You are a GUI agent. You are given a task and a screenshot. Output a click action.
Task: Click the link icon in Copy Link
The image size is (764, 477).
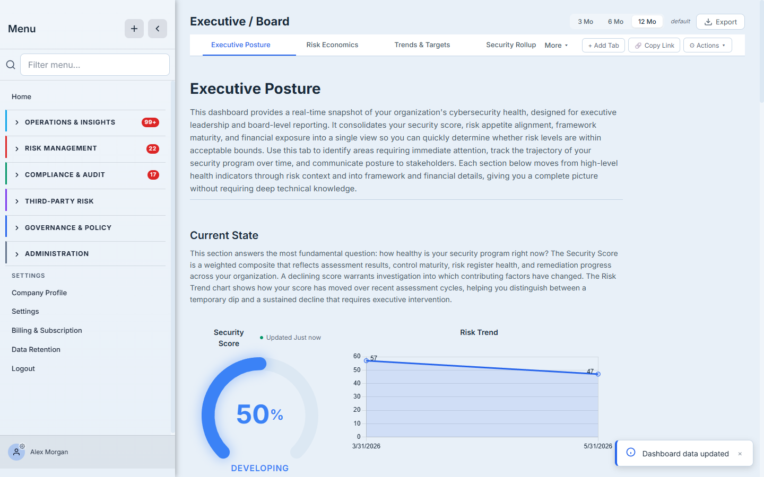(638, 46)
